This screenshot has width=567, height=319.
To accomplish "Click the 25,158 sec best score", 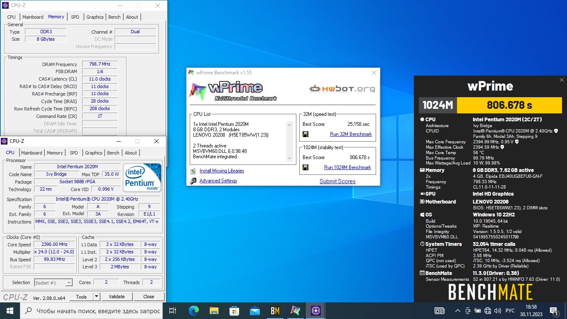I will click(358, 124).
